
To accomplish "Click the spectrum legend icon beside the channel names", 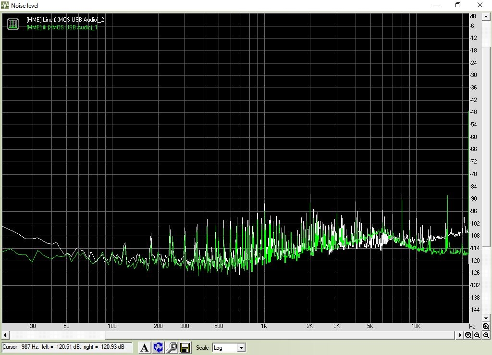I will coord(13,24).
